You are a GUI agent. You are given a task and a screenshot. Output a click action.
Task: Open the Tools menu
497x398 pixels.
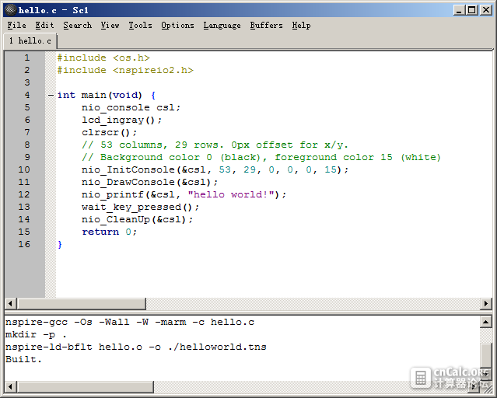point(140,26)
